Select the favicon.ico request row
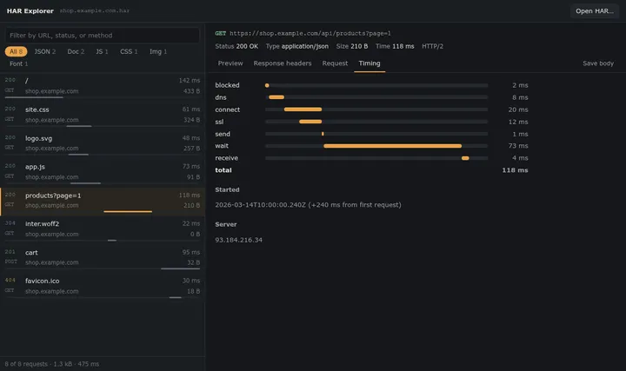The image size is (626, 371). 103,288
